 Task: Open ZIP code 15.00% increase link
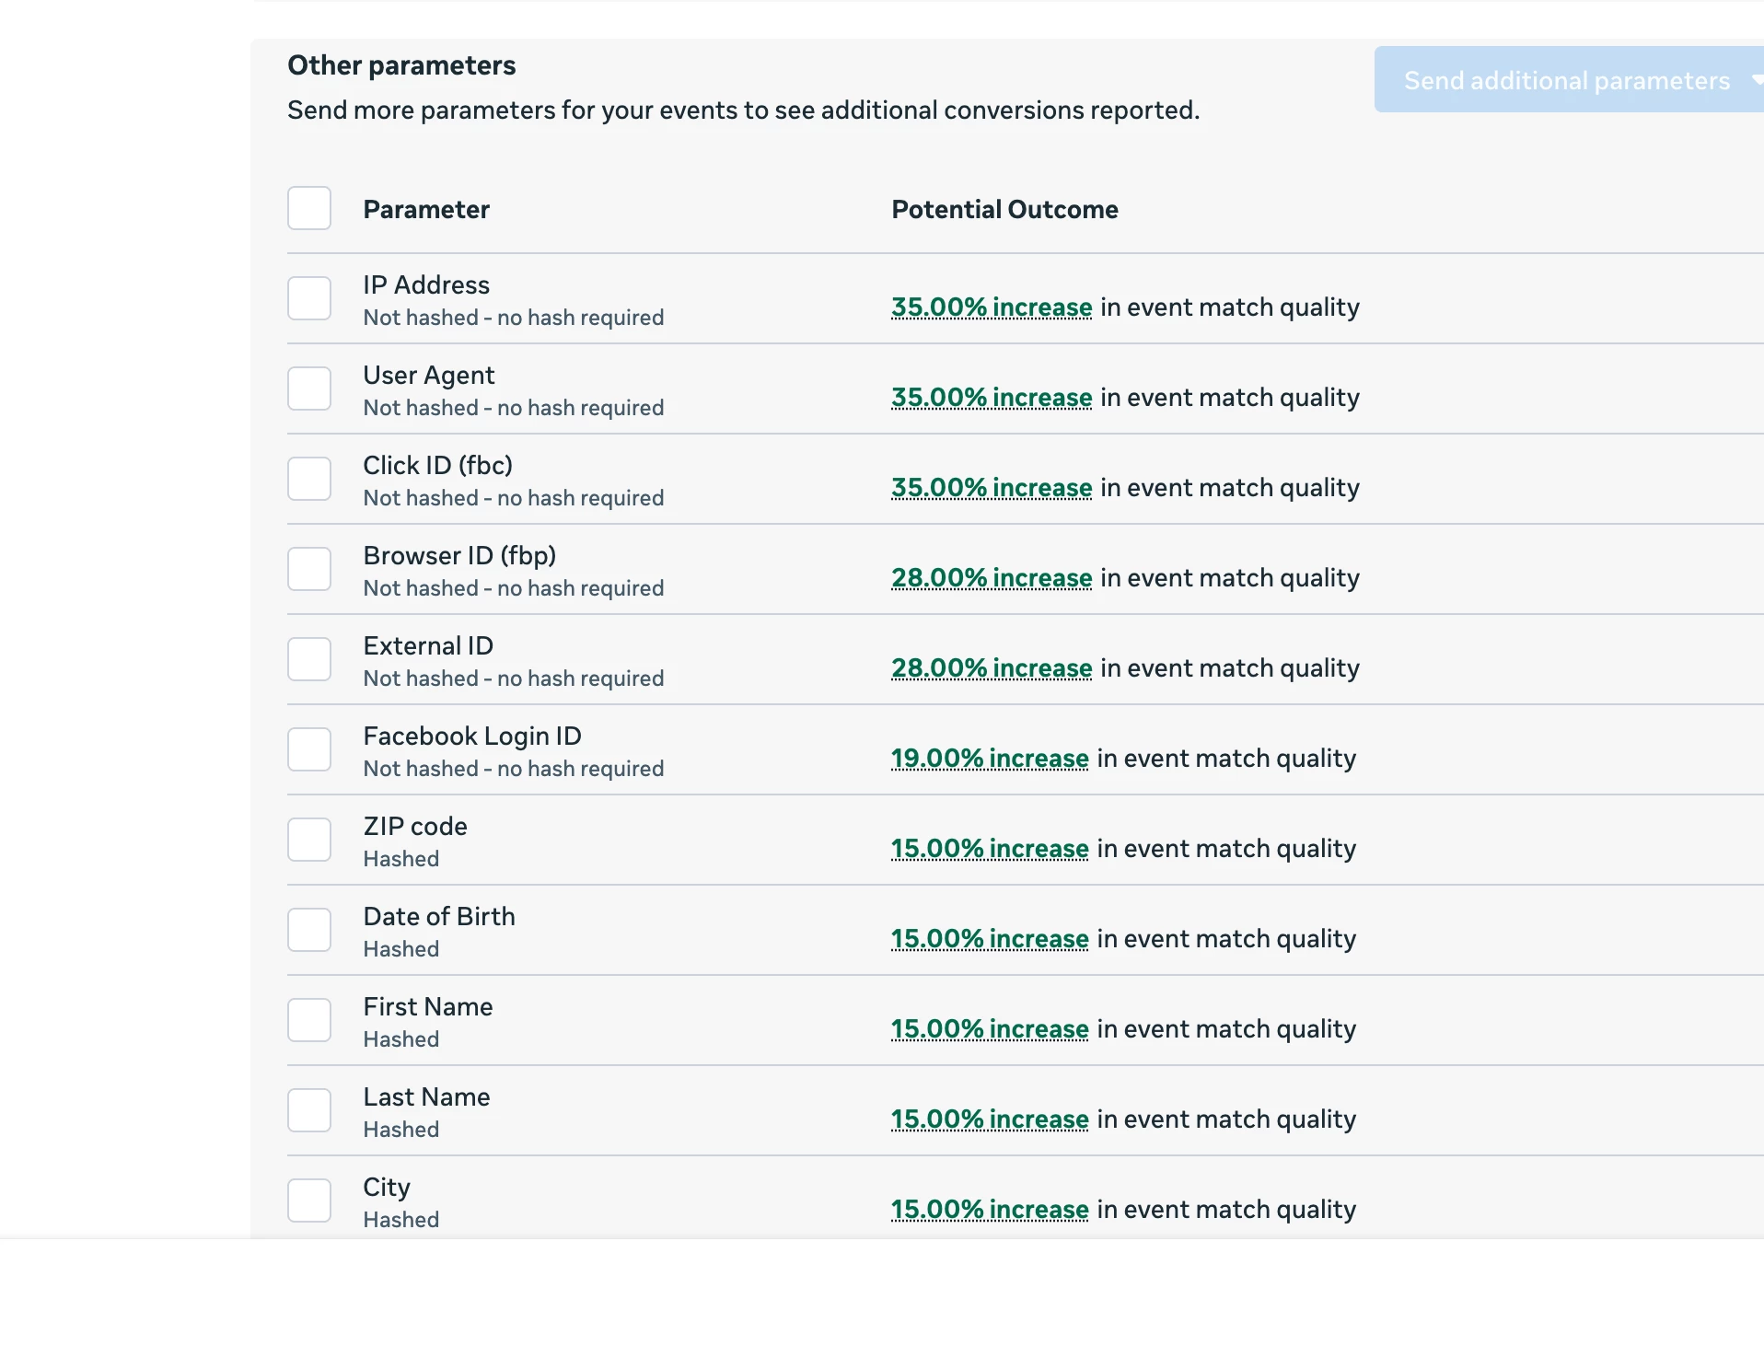[x=990, y=848]
